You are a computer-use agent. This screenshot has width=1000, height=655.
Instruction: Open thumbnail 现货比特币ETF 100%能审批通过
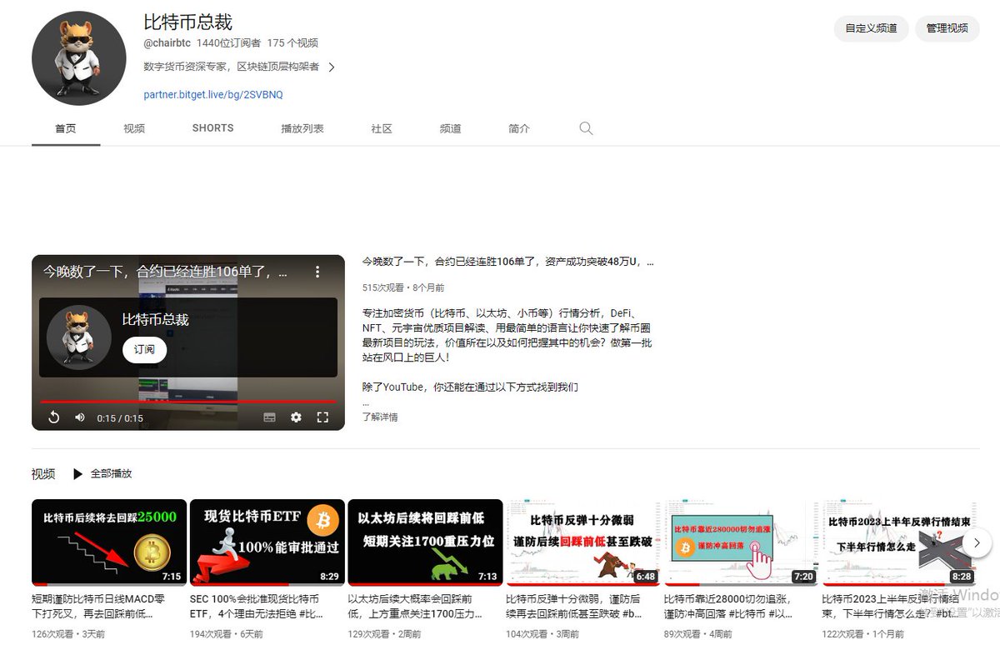(267, 542)
